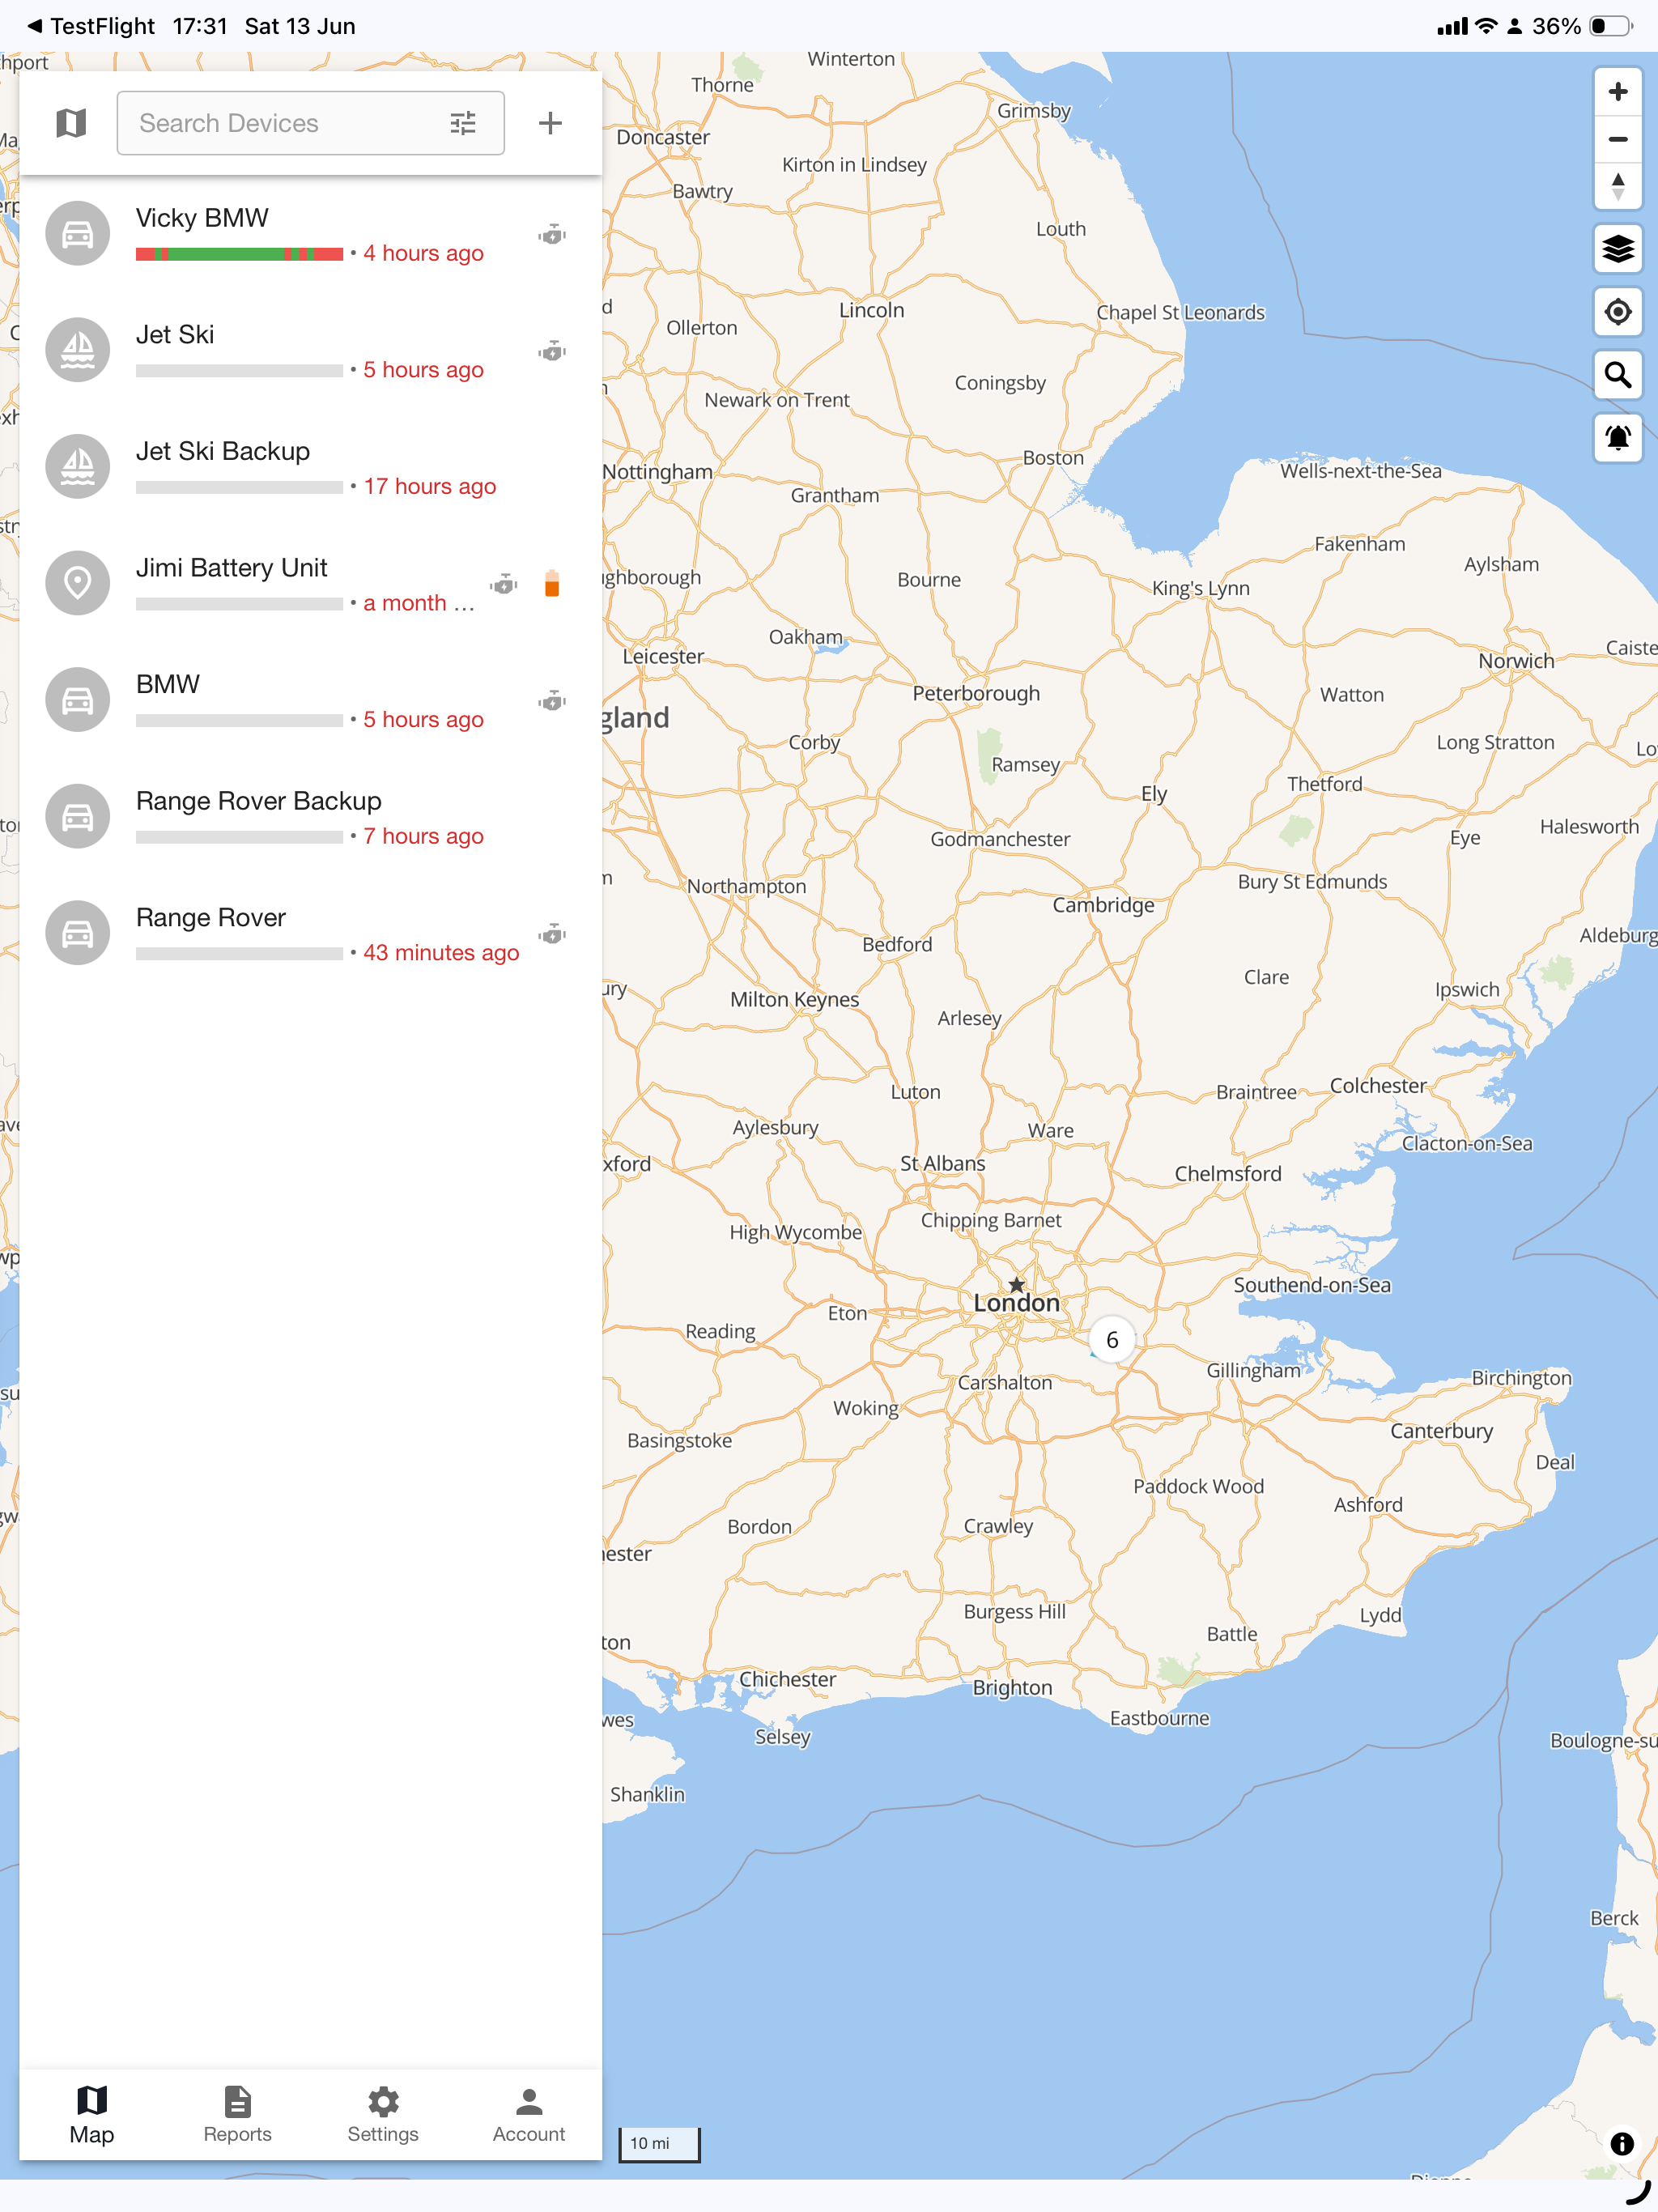Show map attribution info icon
Image resolution: width=1658 pixels, height=2212 pixels.
tap(1621, 2143)
